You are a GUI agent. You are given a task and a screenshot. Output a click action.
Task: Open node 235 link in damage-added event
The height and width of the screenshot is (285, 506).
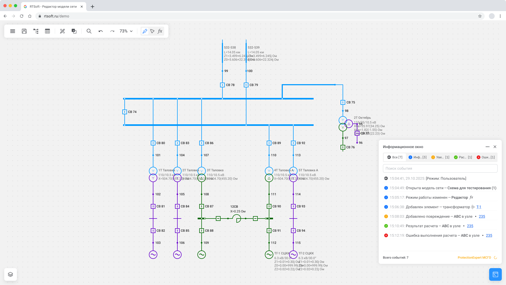[482, 216]
